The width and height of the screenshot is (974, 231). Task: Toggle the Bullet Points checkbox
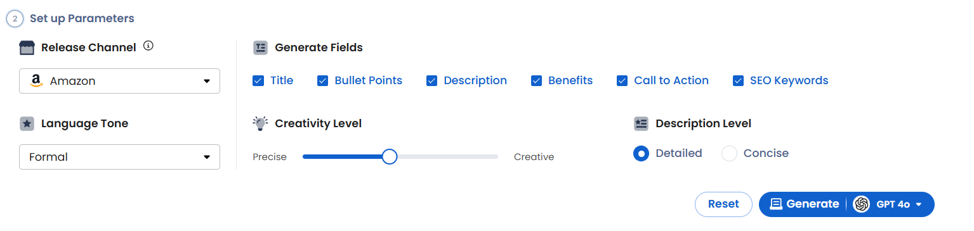[322, 80]
